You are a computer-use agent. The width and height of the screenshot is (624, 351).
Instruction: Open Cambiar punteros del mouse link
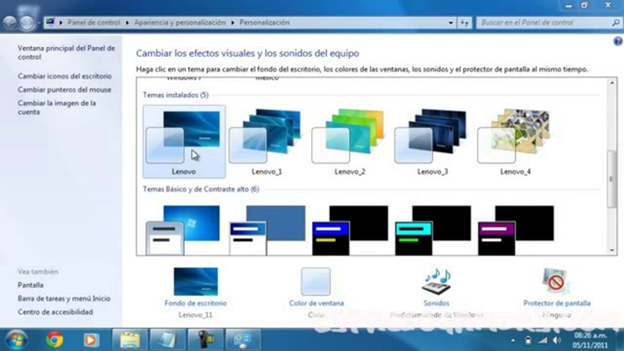pyautogui.click(x=64, y=90)
